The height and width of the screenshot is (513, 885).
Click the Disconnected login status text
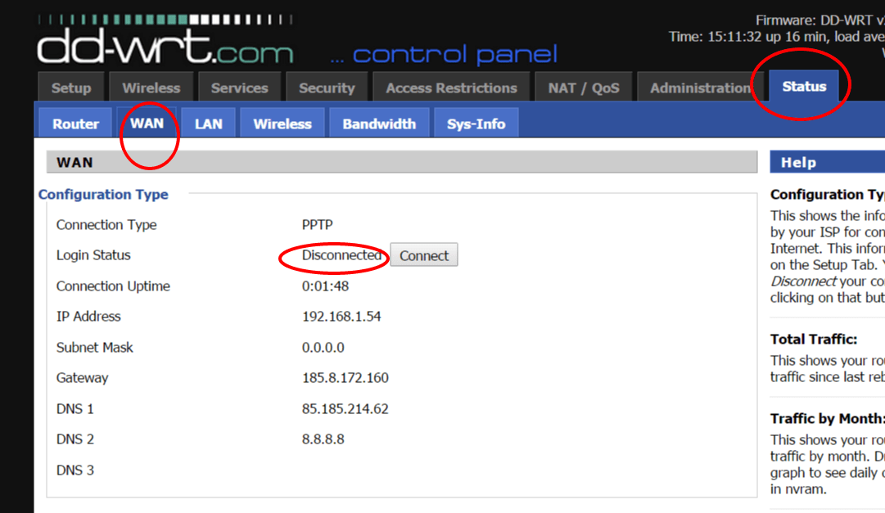pos(341,255)
